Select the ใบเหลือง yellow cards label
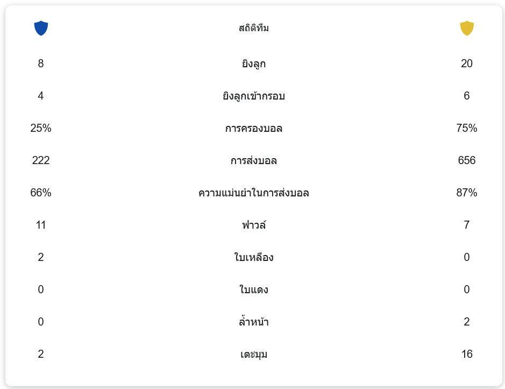 tap(254, 257)
